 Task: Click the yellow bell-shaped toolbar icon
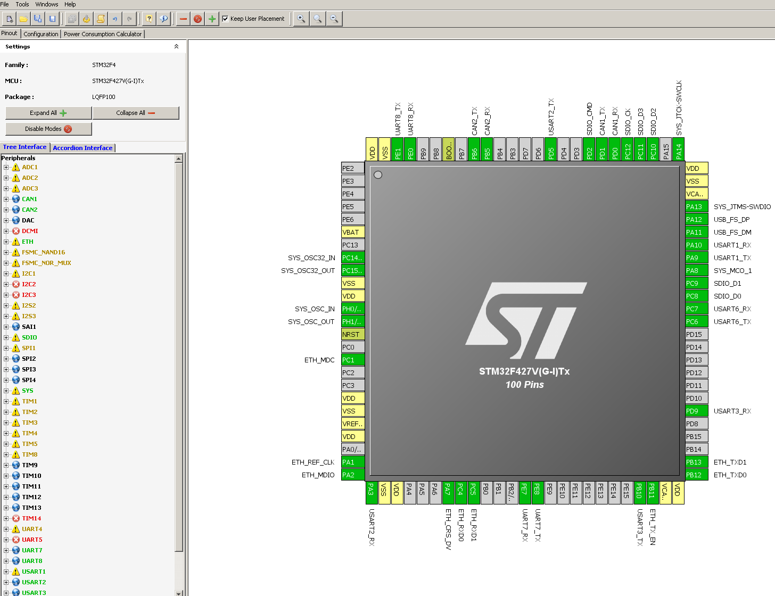click(x=86, y=19)
